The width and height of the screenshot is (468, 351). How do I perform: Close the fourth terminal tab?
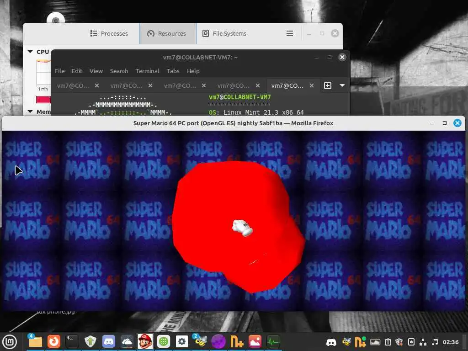pyautogui.click(x=258, y=85)
